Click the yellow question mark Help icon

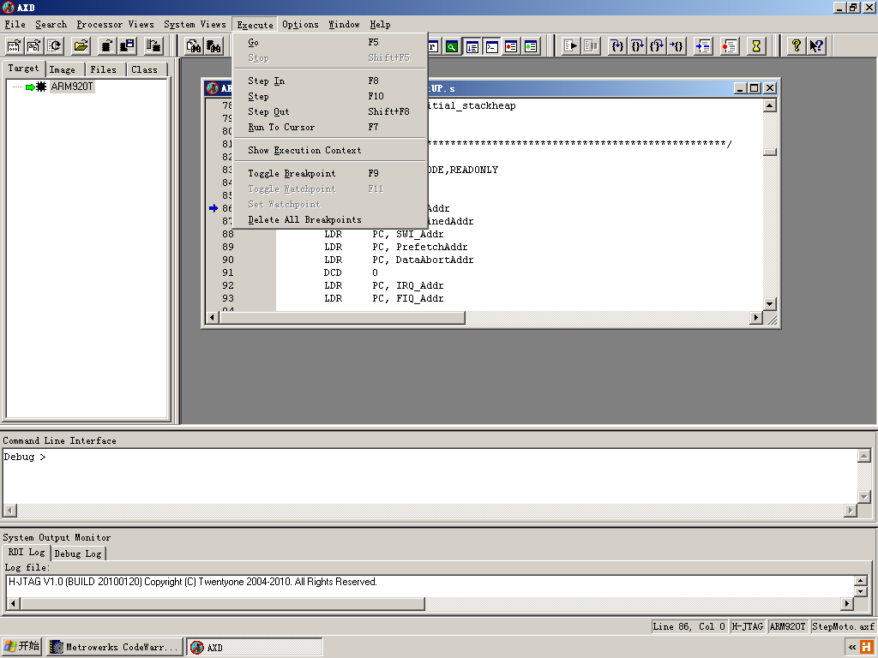tap(796, 46)
